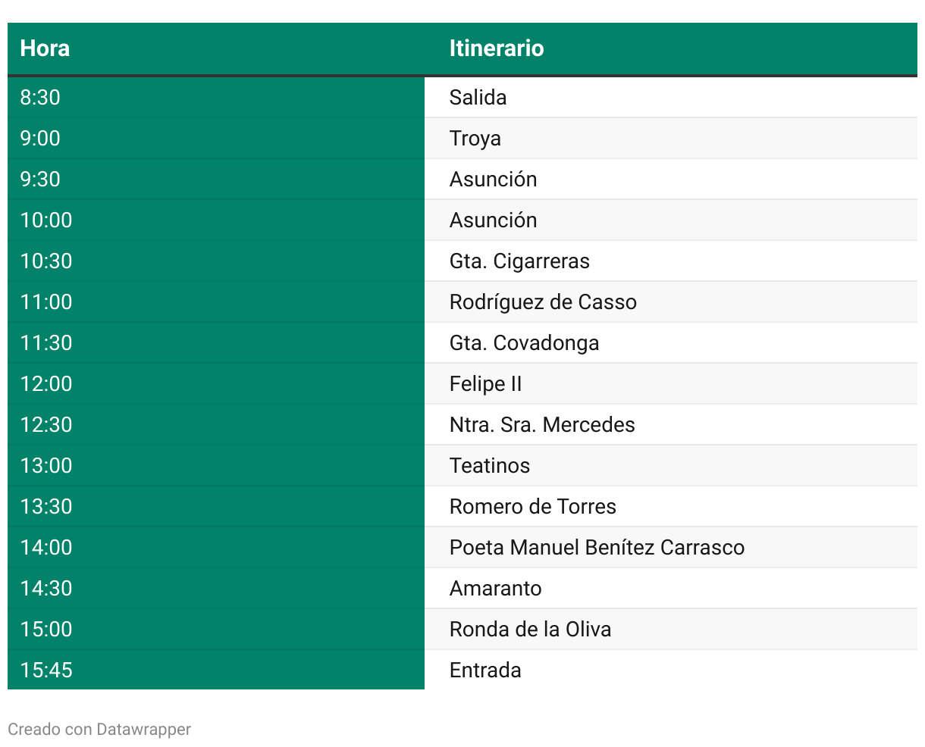Open the Creado con Datawrapper link
Image resolution: width=925 pixels, height=747 pixels.
click(99, 730)
